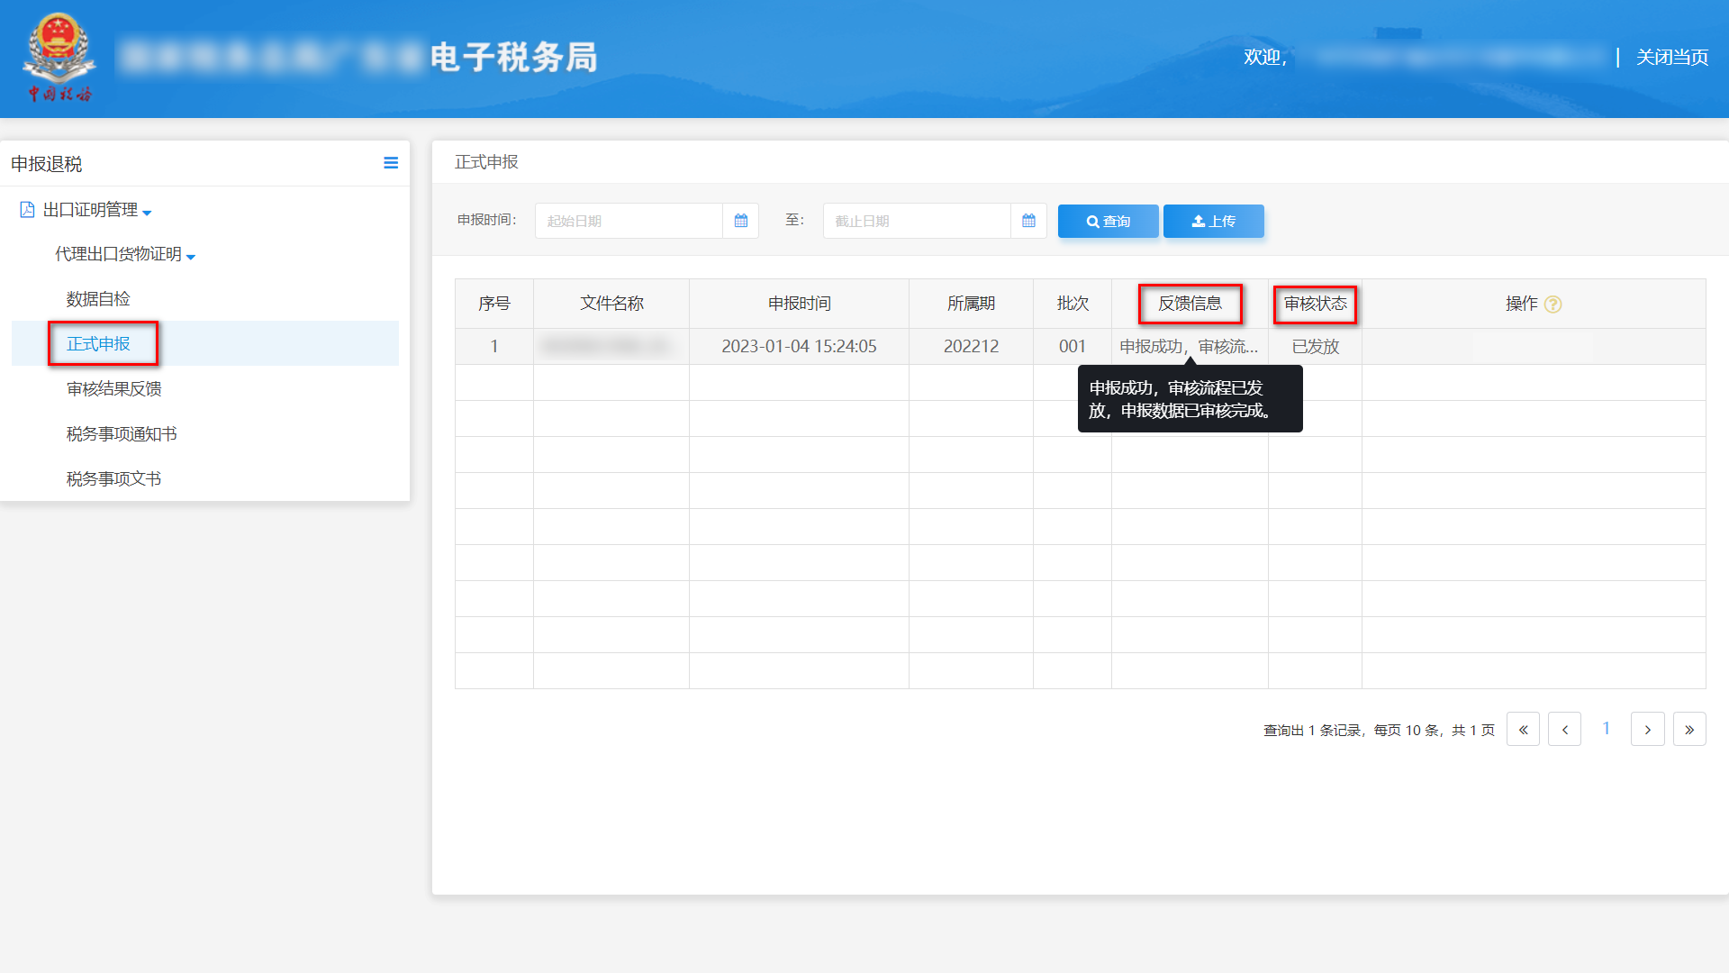
Task: Click the 起始日期 start date field
Action: pyautogui.click(x=629, y=221)
